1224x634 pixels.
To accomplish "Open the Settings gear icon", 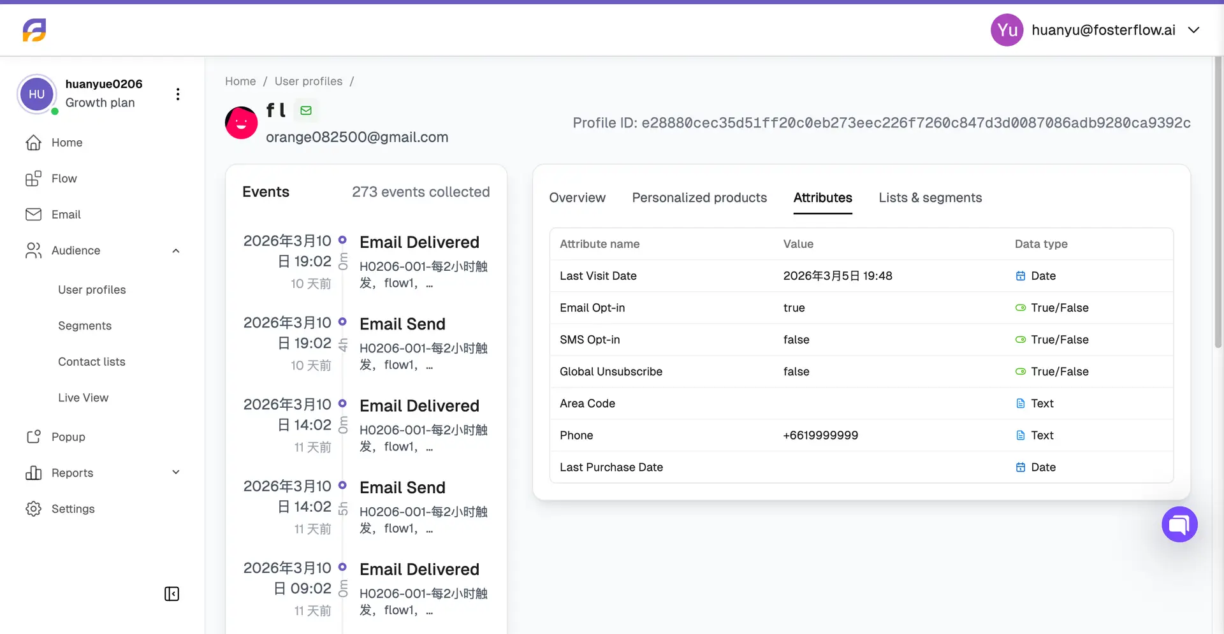I will click(34, 508).
